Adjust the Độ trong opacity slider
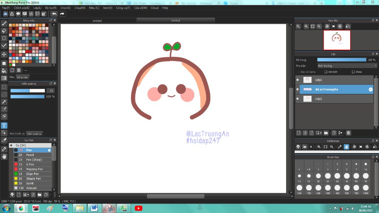379x213 pixels. [342, 60]
